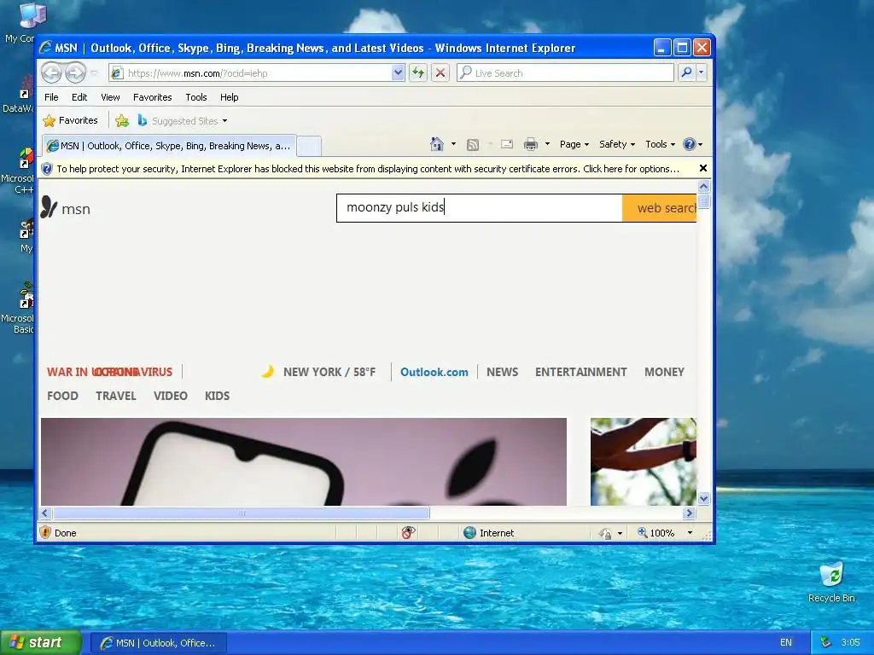Open the File menu
This screenshot has width=874, height=655.
coord(51,97)
